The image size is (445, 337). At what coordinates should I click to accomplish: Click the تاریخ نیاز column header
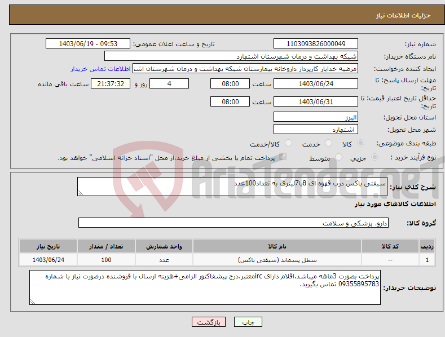click(x=49, y=246)
